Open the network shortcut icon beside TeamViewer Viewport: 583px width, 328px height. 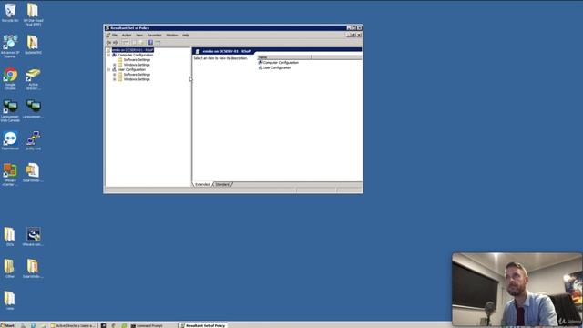(33, 140)
